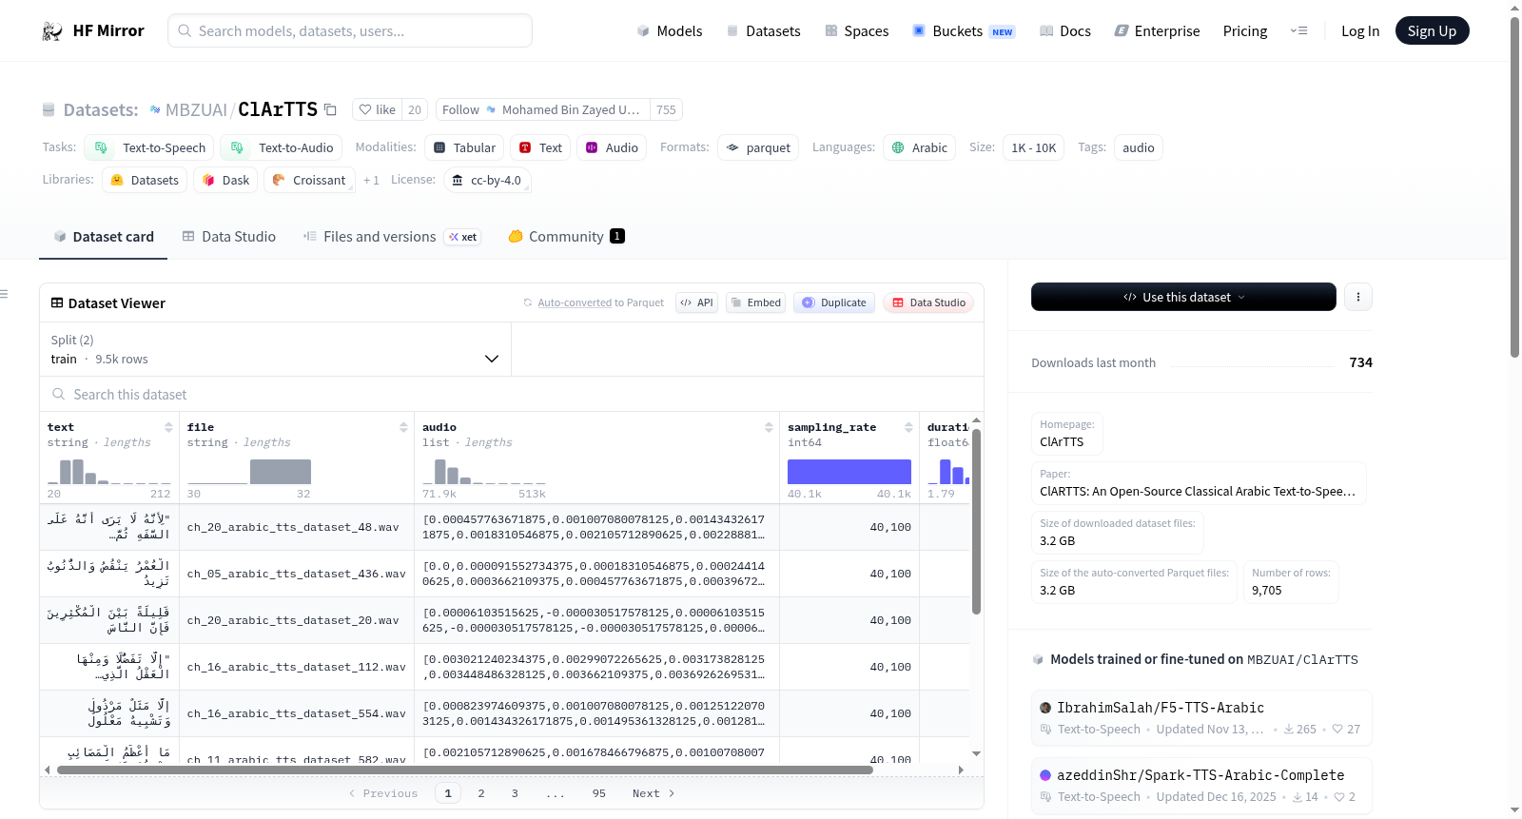Click the xet badge on Files tab
Viewport: 1522px width, 819px height.
462,237
